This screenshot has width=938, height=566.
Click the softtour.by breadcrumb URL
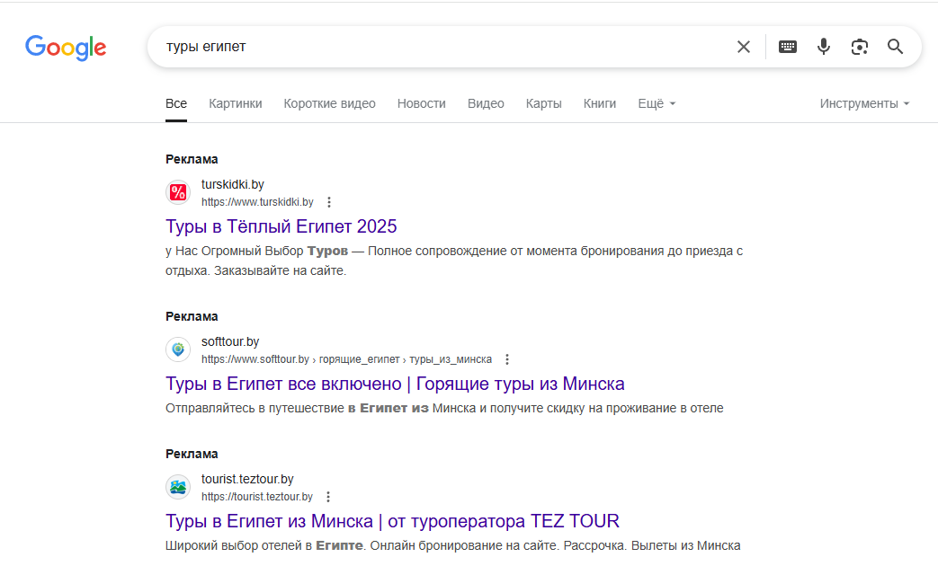tap(346, 359)
